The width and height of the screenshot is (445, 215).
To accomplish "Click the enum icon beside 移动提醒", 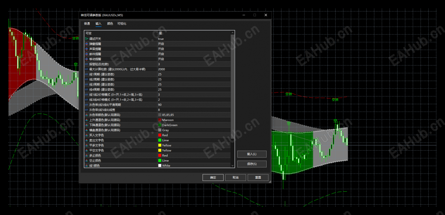I will coord(87,59).
